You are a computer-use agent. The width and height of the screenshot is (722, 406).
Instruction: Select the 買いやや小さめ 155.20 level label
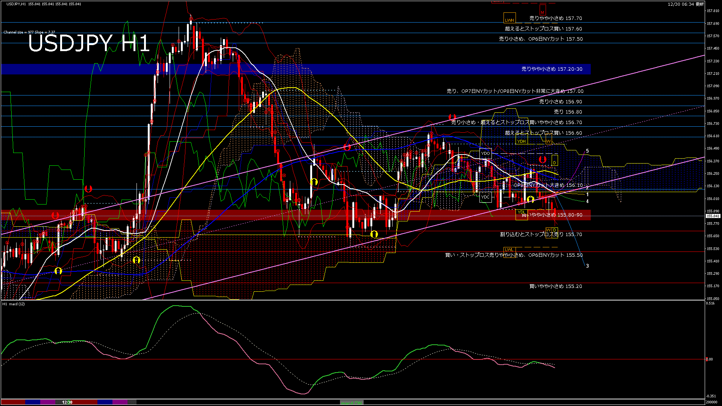[555, 286]
